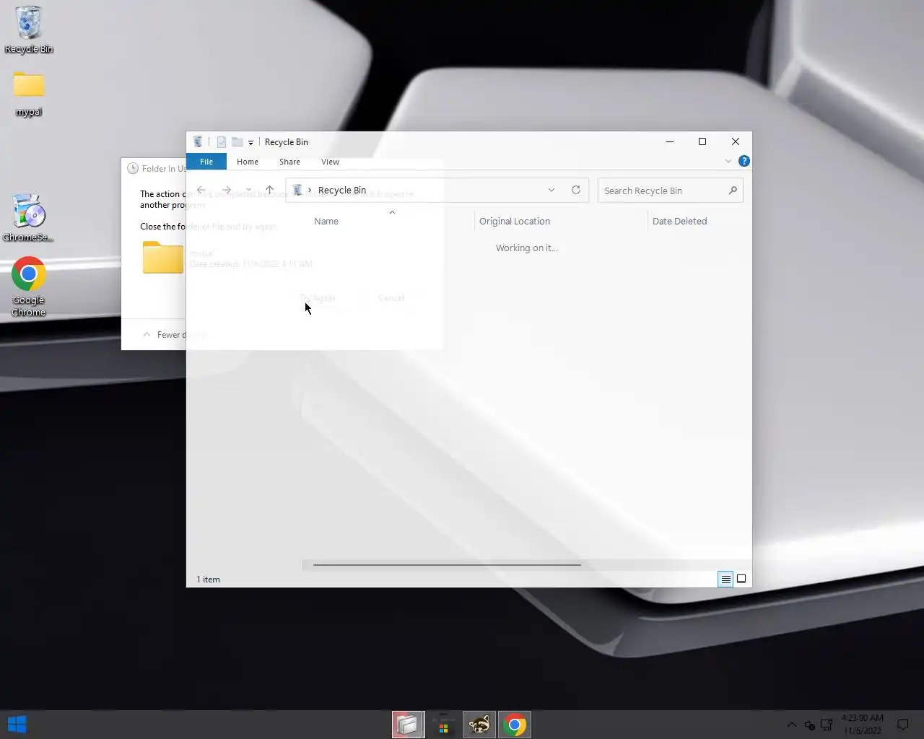The height and width of the screenshot is (739, 924).
Task: Sort by the Name column header
Action: tap(326, 222)
